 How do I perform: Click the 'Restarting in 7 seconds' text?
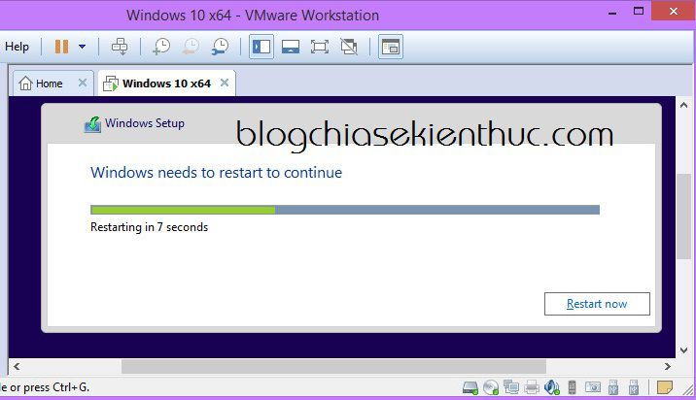point(149,227)
